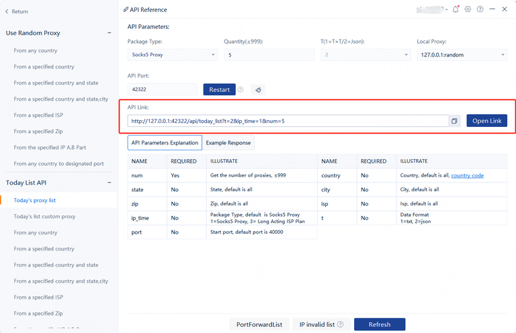This screenshot has height=333, width=516.
Task: Copy the API link with the copy icon
Action: 455,121
